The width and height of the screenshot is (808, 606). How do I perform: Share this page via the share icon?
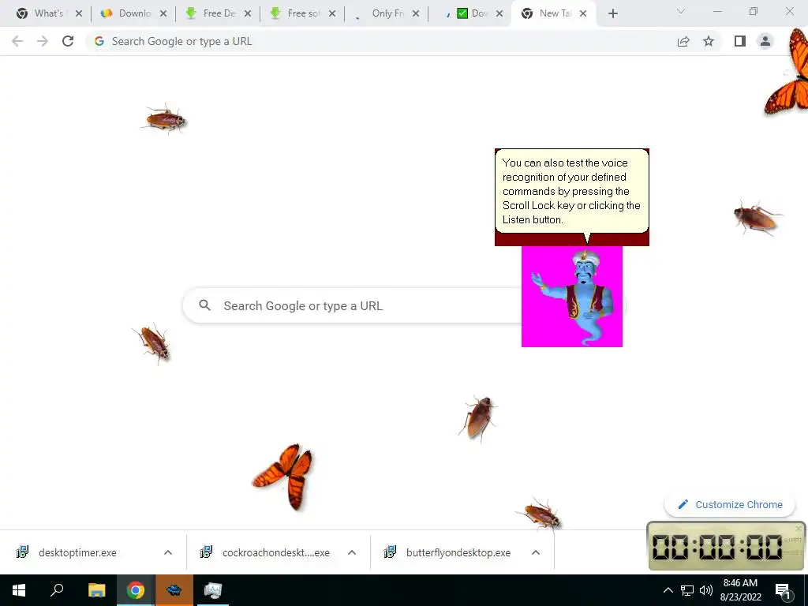683,41
